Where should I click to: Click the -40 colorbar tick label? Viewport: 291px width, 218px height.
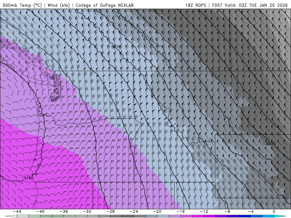(x=40, y=211)
